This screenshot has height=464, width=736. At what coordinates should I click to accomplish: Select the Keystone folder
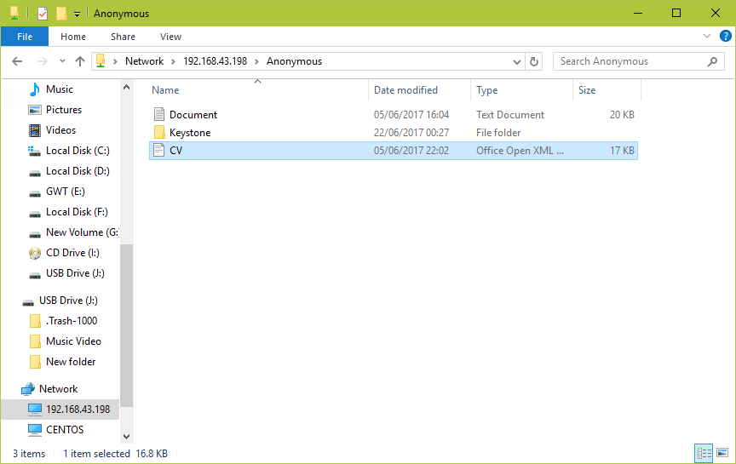click(x=394, y=133)
